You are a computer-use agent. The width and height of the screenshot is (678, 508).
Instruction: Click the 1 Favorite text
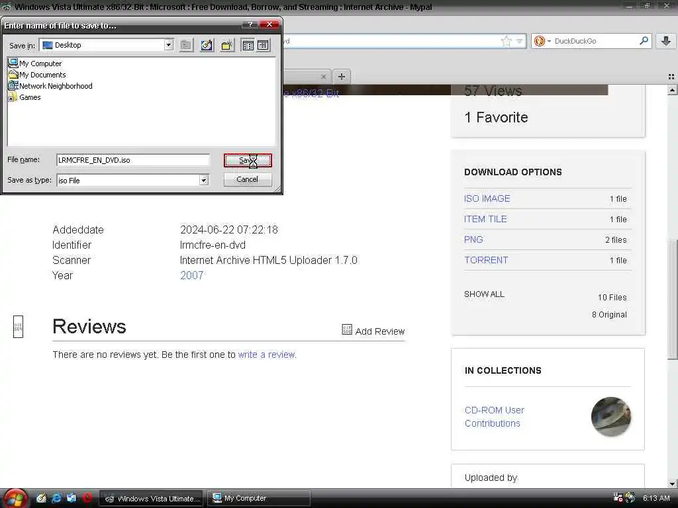[496, 118]
